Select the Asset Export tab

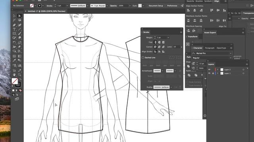[x=210, y=32]
